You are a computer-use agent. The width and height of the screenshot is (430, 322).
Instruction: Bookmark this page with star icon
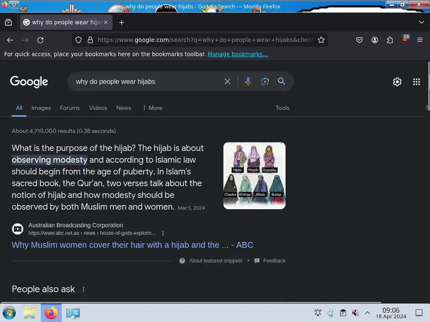pos(321,40)
